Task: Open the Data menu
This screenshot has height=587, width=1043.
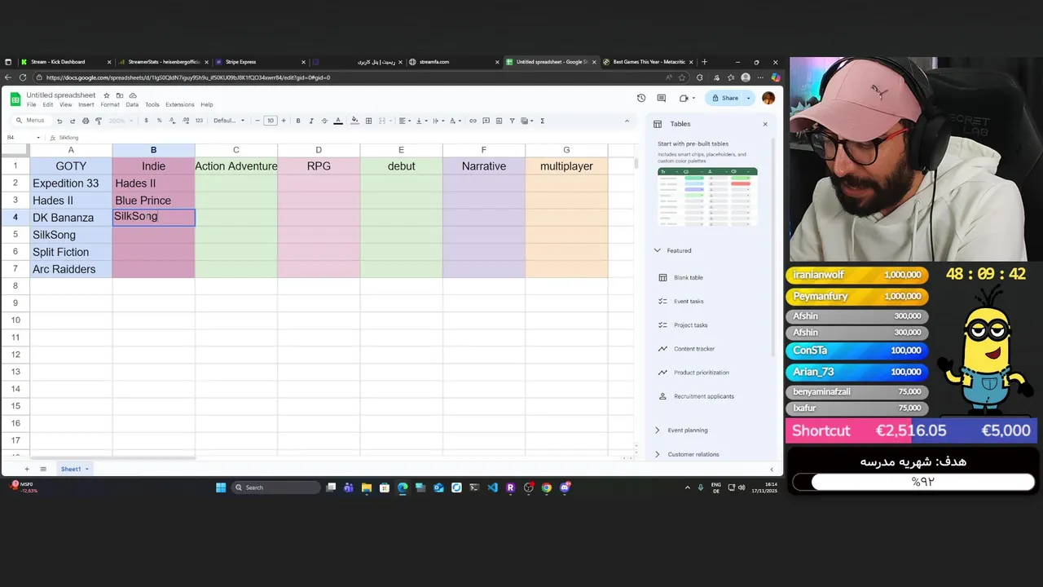Action: click(132, 104)
